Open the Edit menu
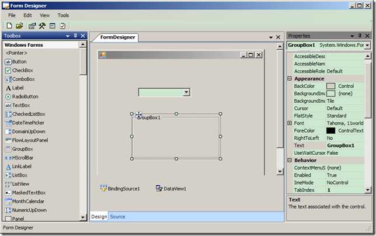This screenshot has width=376, height=236. tap(27, 15)
